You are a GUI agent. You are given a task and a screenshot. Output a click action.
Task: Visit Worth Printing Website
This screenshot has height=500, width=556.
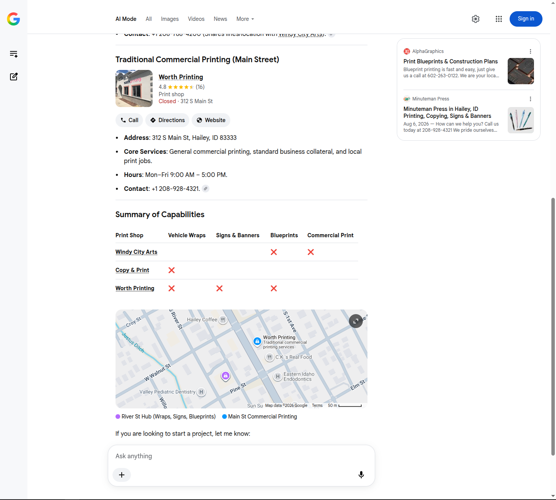[x=211, y=120]
